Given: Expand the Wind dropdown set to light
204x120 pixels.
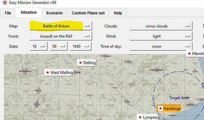Looking at the screenshot, I should tap(161, 36).
